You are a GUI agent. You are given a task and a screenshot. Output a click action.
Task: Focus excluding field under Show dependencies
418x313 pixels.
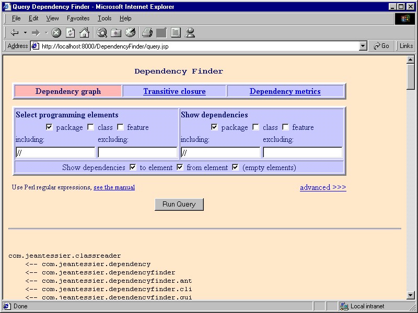pyautogui.click(x=303, y=152)
